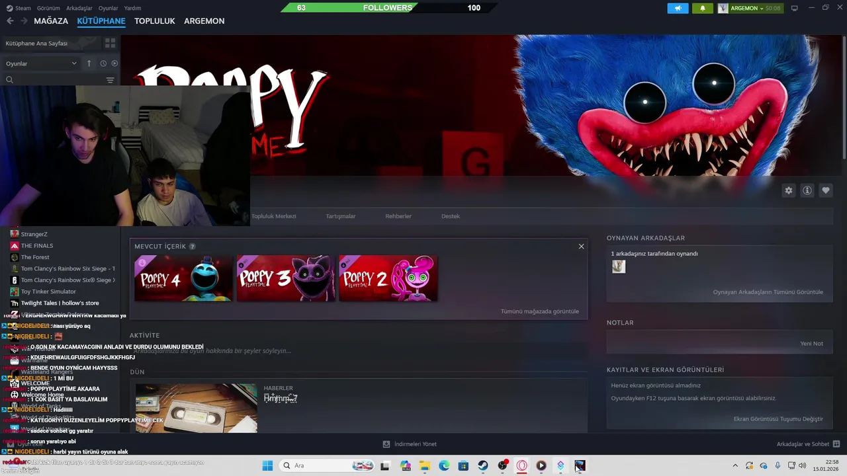Open File Explorer from taskbar
847x476 pixels.
point(424,465)
